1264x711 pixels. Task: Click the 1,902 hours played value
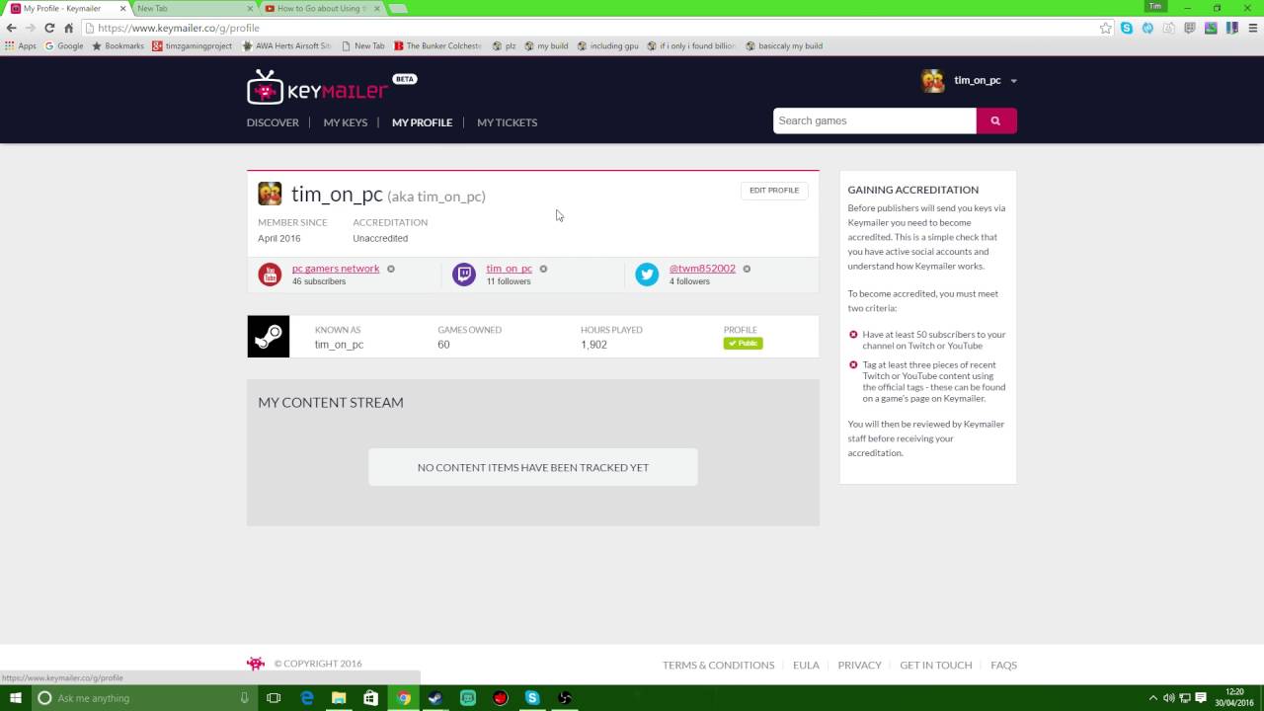click(x=593, y=345)
